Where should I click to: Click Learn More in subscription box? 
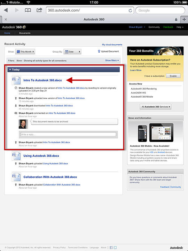coord(136,70)
